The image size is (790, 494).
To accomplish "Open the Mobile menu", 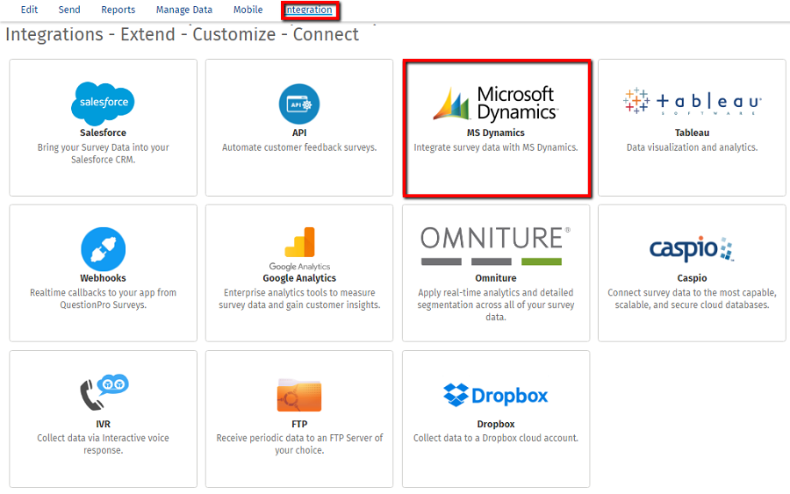I will (248, 10).
